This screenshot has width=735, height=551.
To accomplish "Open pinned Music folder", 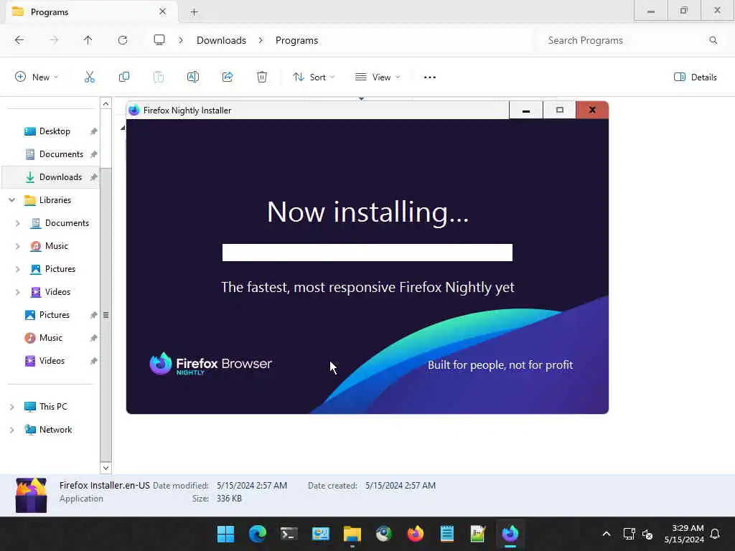I will tap(51, 339).
